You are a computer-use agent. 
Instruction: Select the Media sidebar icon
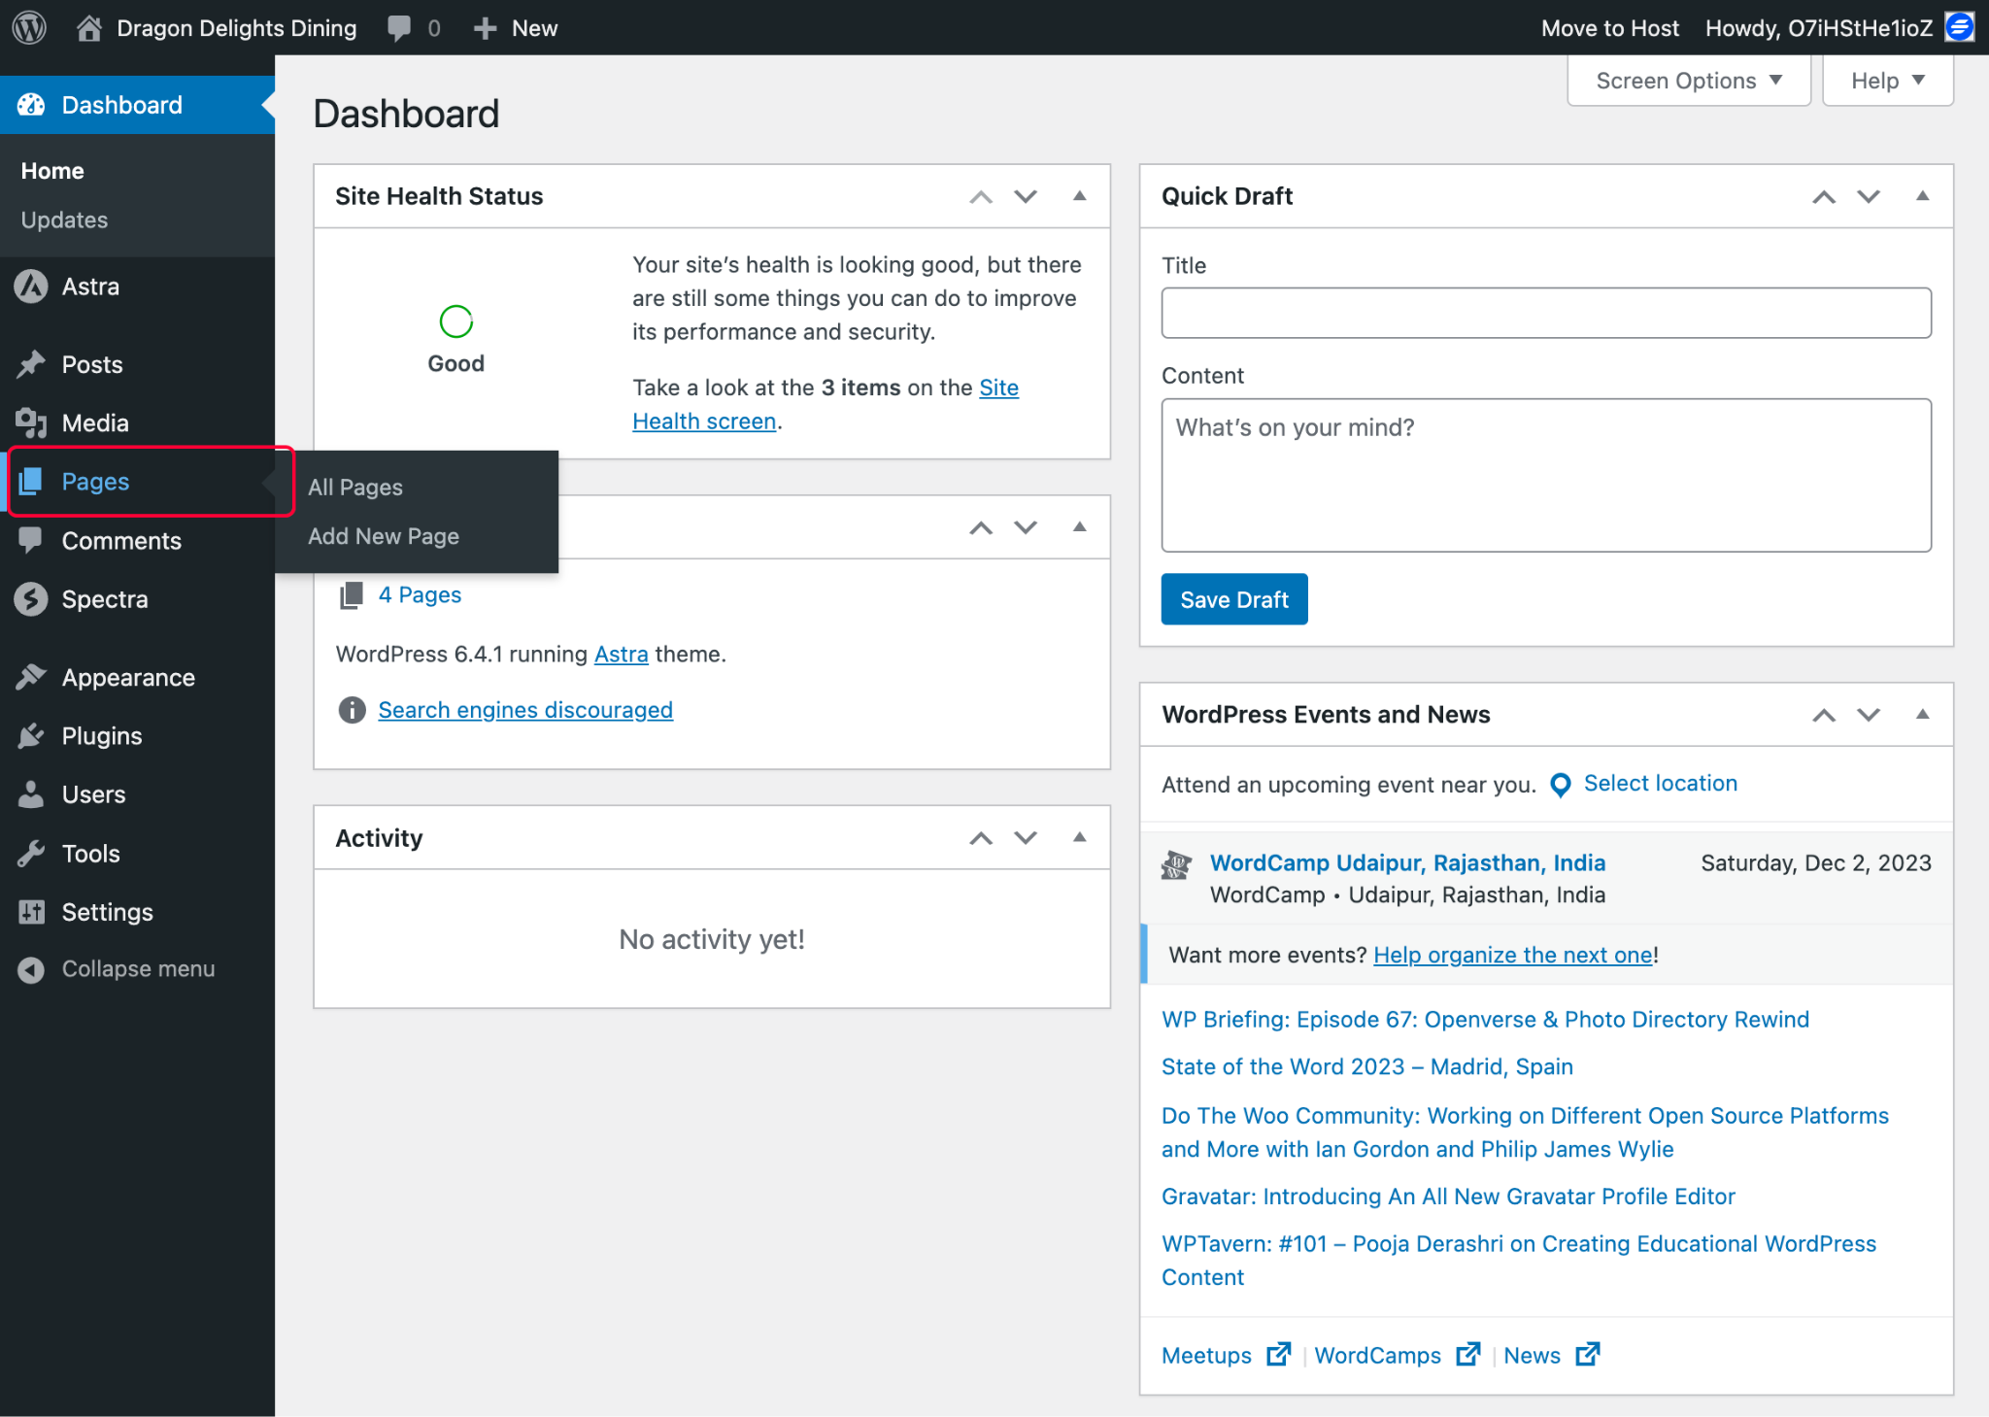click(x=32, y=422)
